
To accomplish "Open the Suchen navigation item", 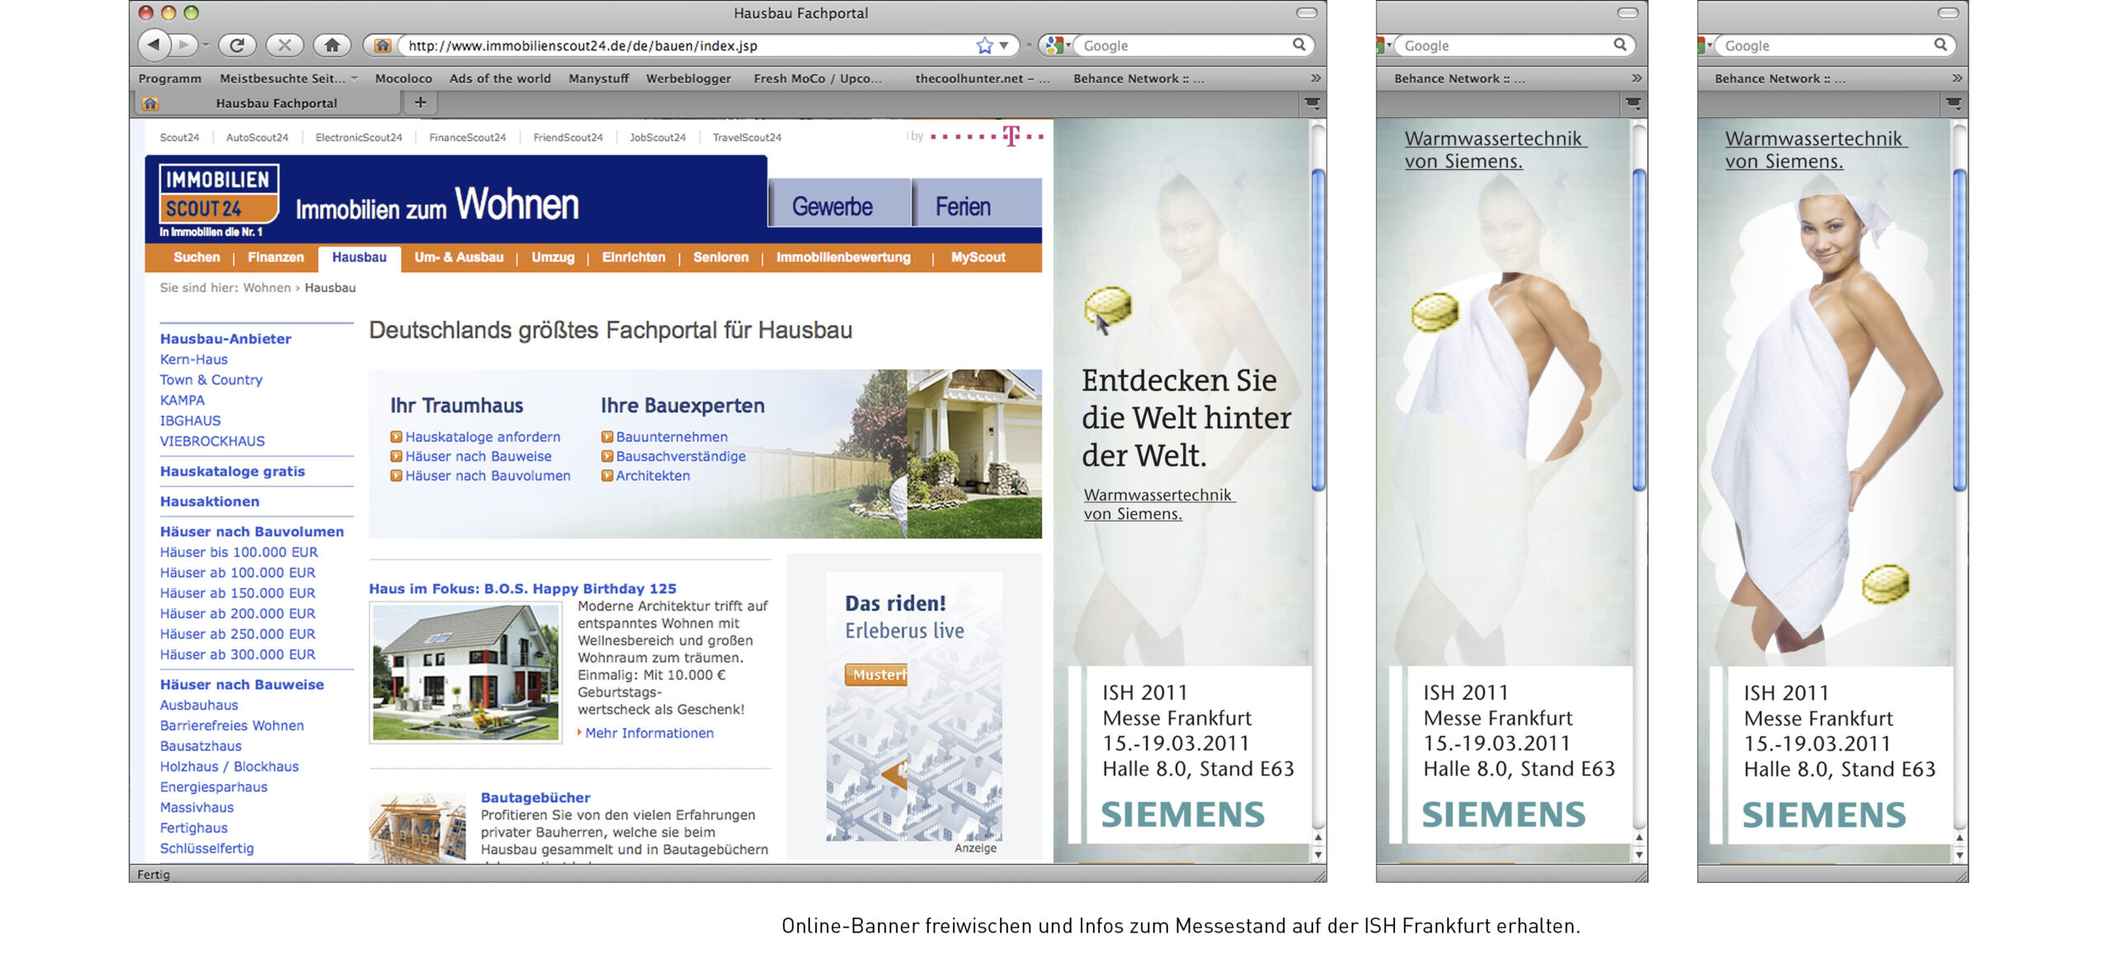I will click(x=196, y=257).
